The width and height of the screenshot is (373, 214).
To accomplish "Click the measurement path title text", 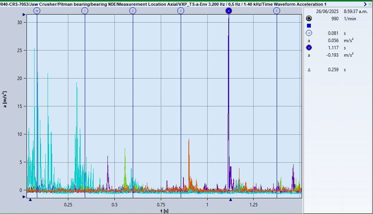I will [163, 4].
